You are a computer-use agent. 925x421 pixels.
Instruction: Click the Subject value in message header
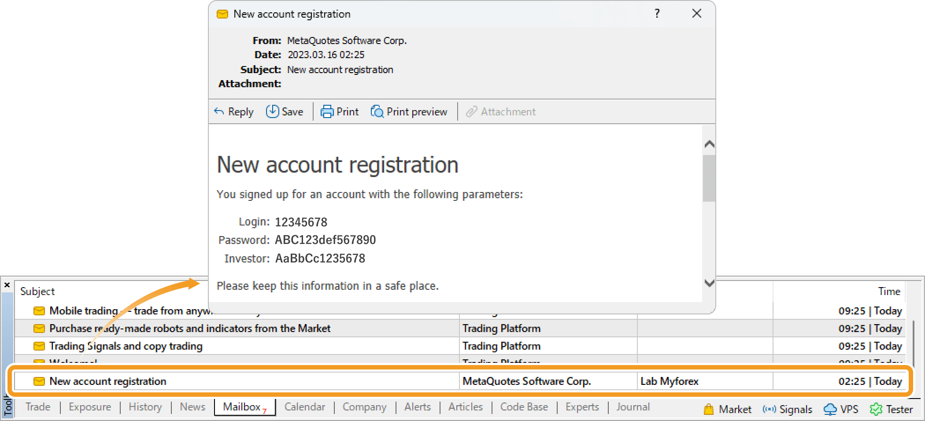pyautogui.click(x=340, y=70)
